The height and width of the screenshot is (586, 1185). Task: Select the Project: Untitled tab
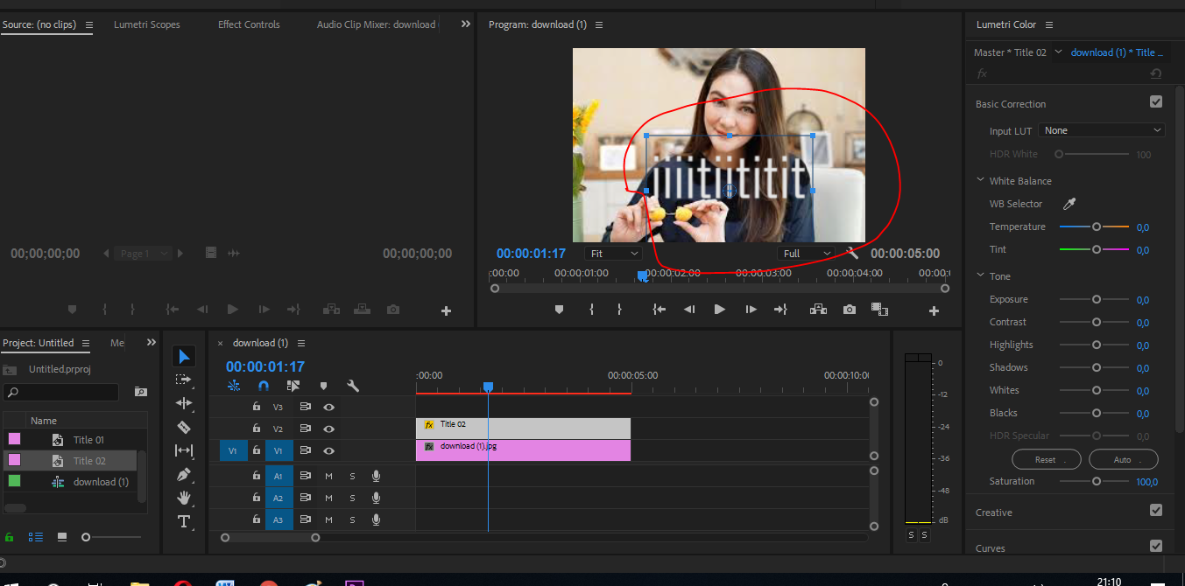pyautogui.click(x=39, y=343)
